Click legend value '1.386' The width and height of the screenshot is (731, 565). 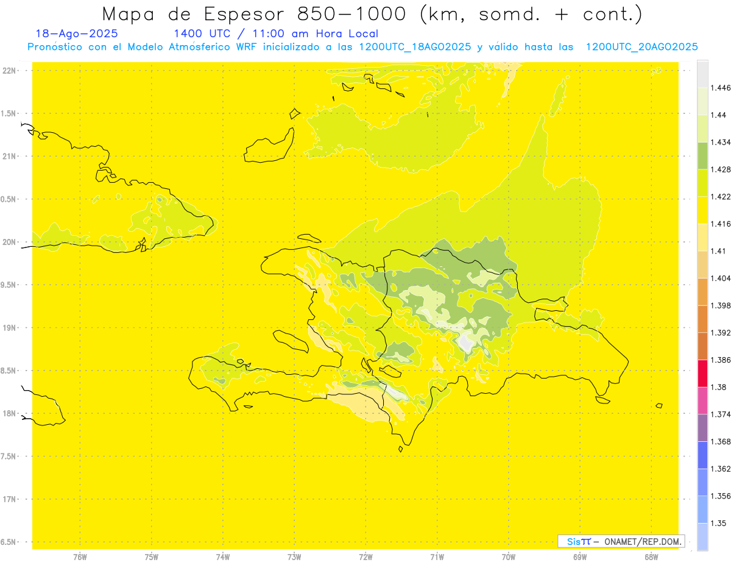click(721, 360)
